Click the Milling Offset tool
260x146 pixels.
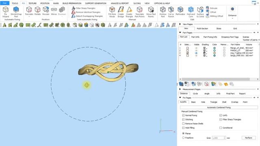point(214,16)
